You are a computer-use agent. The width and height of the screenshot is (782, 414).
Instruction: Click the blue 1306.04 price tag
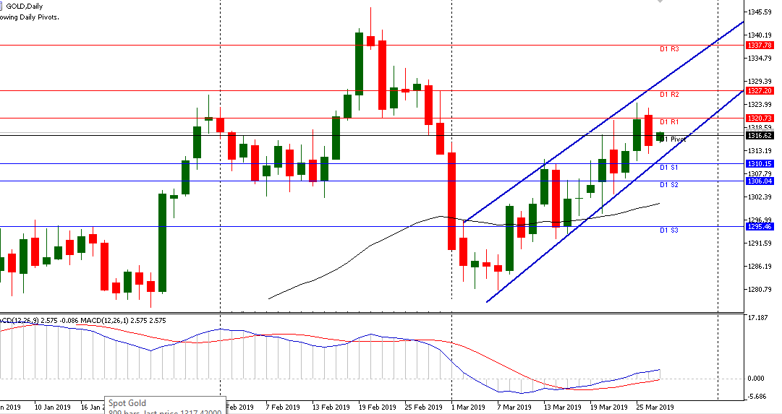(x=759, y=181)
